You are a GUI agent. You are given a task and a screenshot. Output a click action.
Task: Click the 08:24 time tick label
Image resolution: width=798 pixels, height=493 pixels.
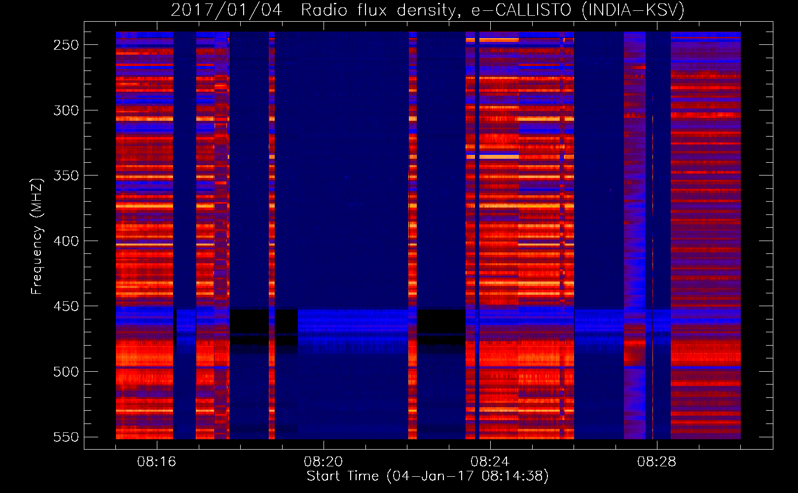490,462
